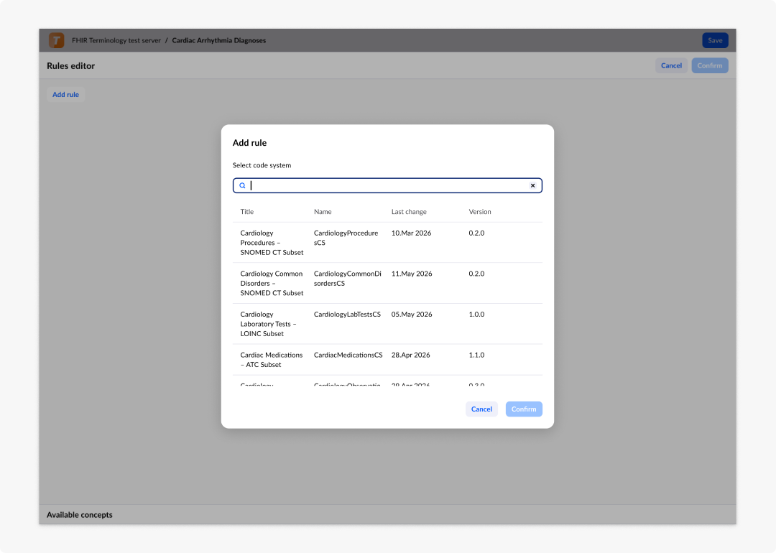
Task: Open FHIR Terminology test server breadcrumb
Action: click(116, 40)
